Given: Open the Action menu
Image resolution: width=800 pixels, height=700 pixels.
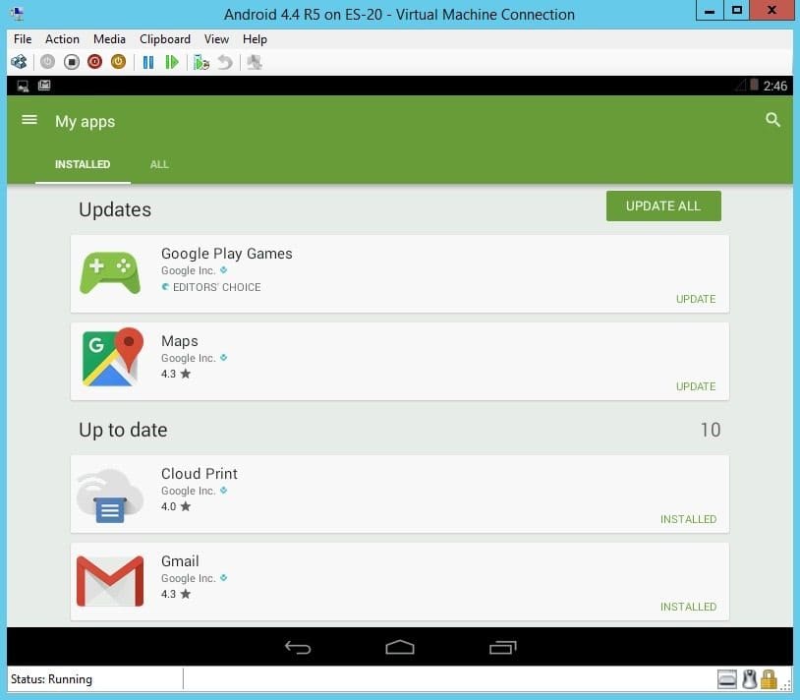Looking at the screenshot, I should (x=62, y=39).
